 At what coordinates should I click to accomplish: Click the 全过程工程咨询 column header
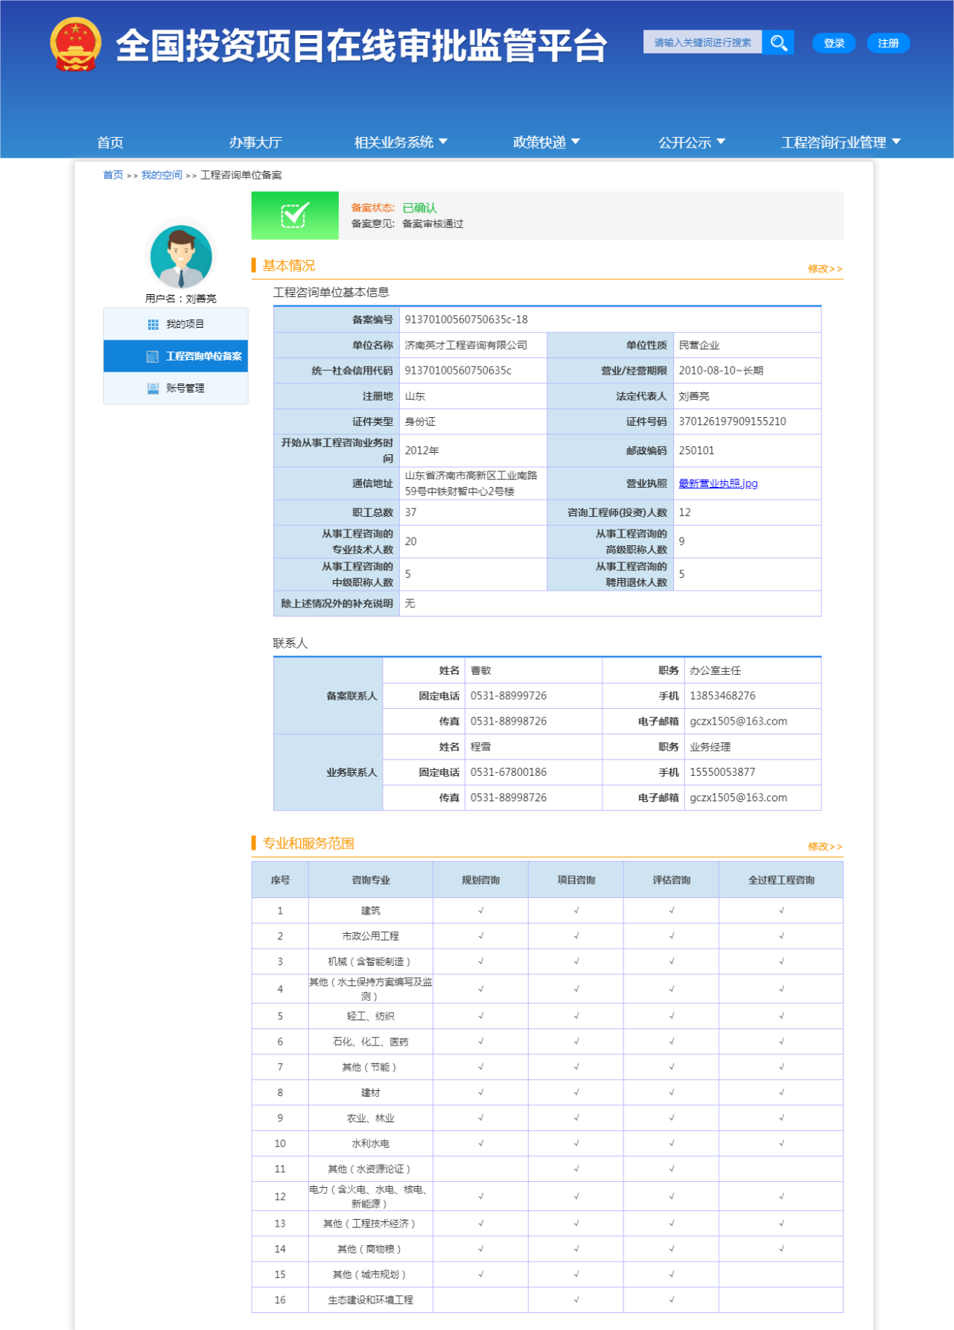coord(781,880)
